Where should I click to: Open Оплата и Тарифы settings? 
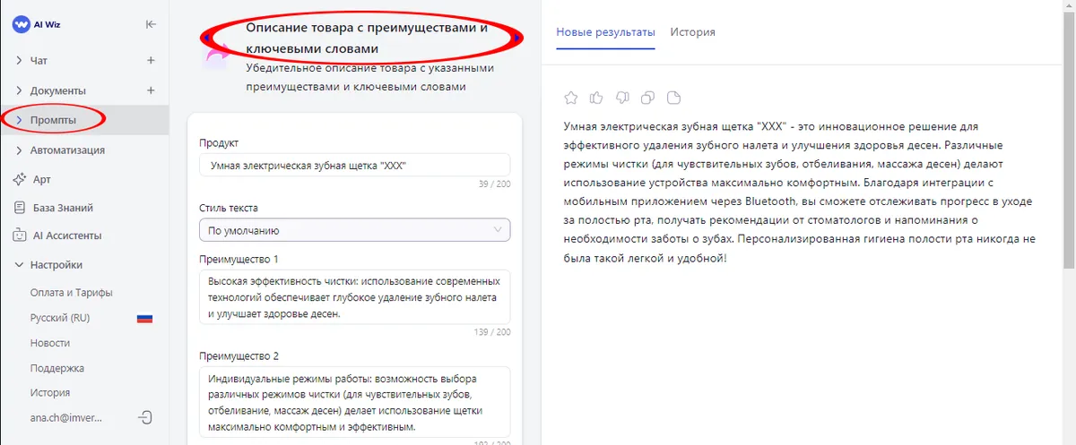[71, 293]
